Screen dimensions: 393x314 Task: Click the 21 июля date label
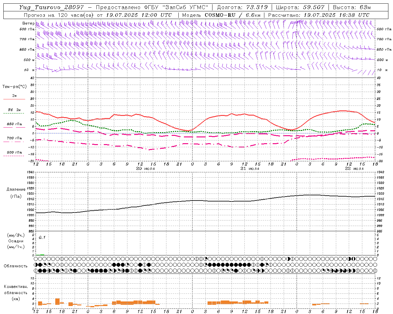click(250, 169)
